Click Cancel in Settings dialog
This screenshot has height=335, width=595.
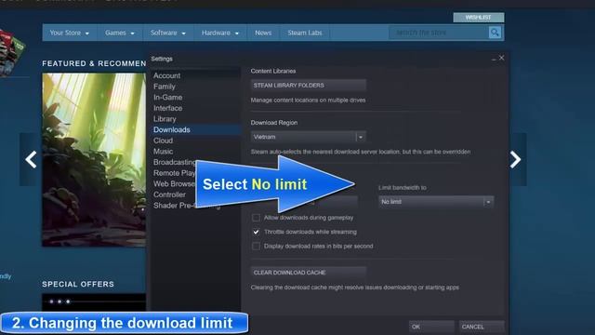tap(482, 327)
